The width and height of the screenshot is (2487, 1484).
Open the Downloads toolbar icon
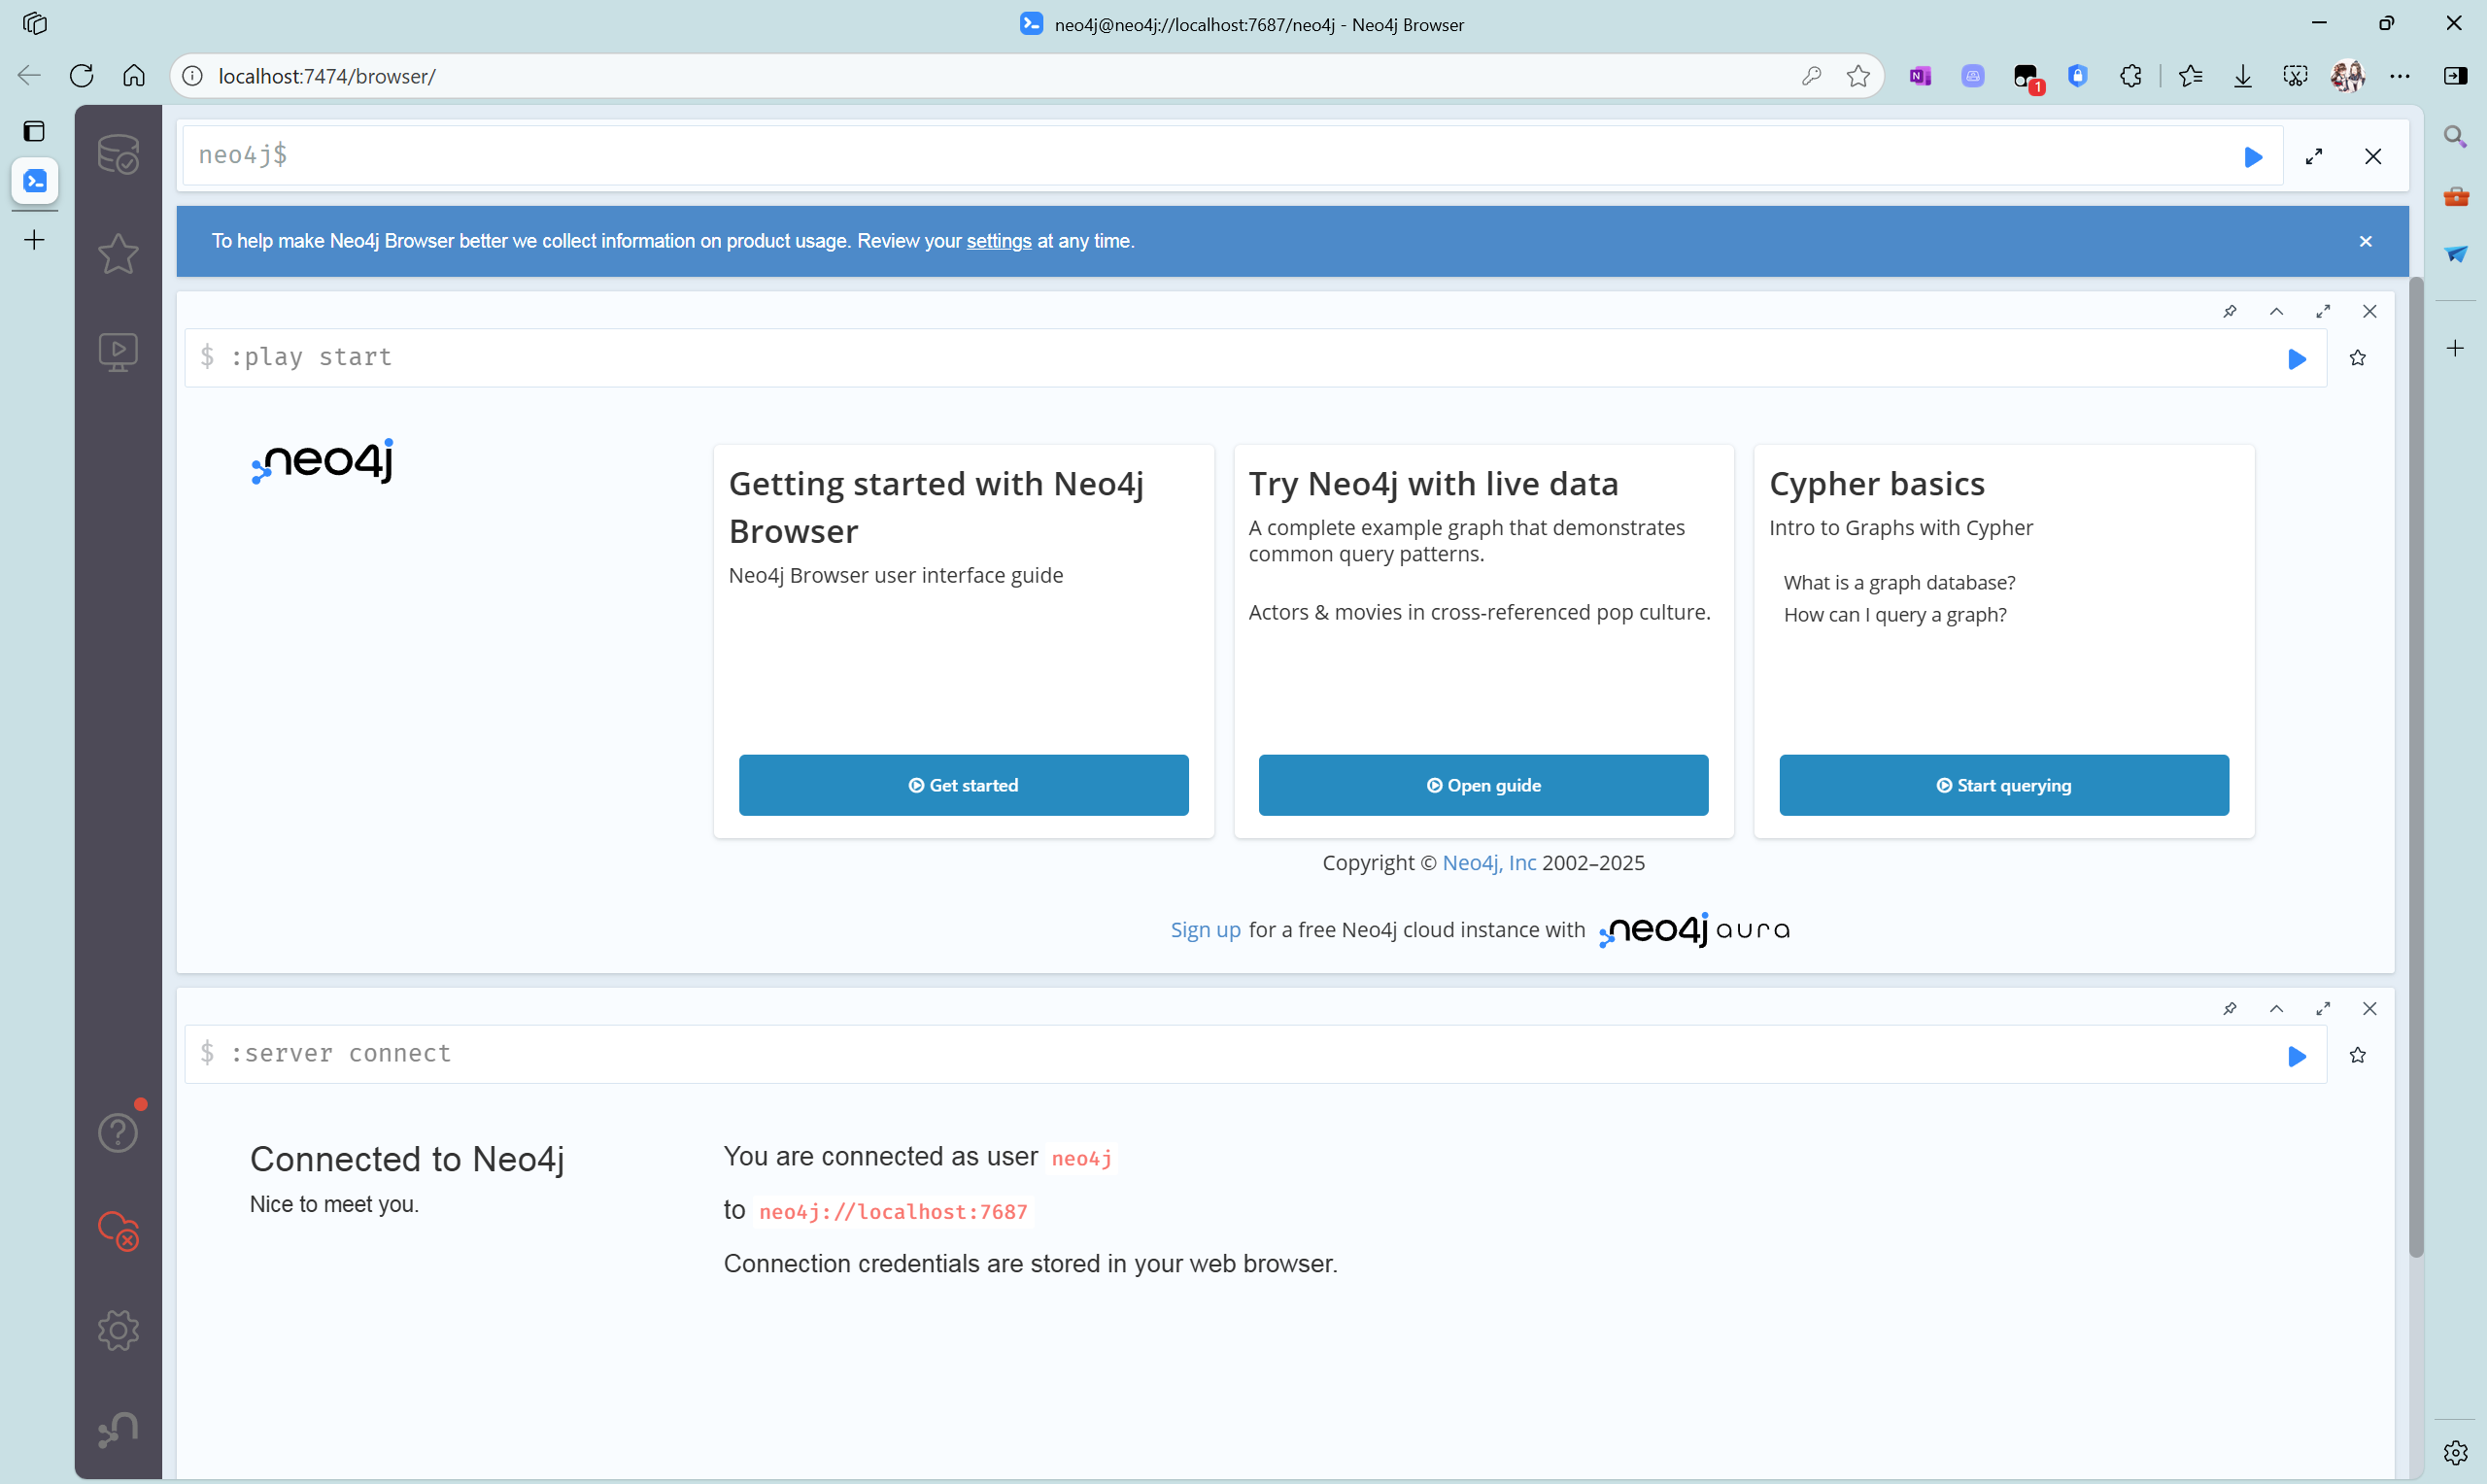click(x=2243, y=76)
